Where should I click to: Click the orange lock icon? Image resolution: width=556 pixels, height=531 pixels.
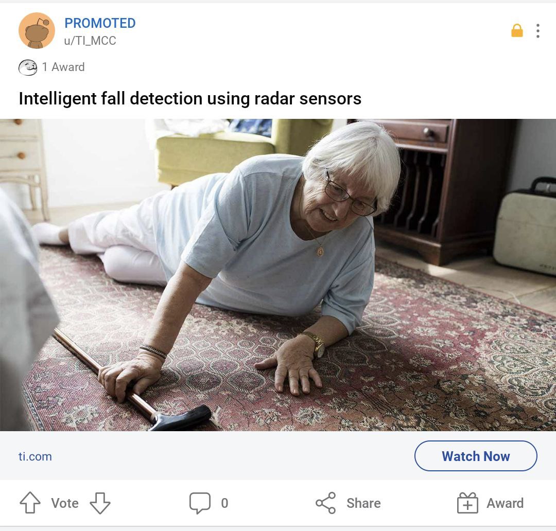517,30
